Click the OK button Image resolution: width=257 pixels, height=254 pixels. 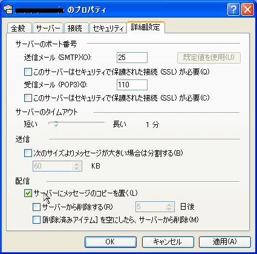111,242
